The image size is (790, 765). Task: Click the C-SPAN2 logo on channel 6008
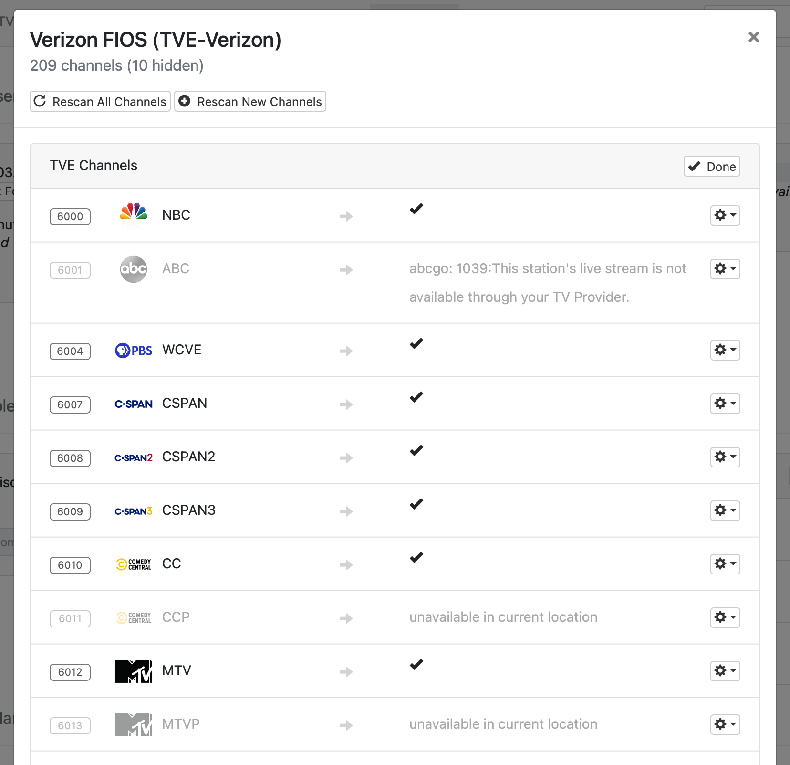[133, 457]
